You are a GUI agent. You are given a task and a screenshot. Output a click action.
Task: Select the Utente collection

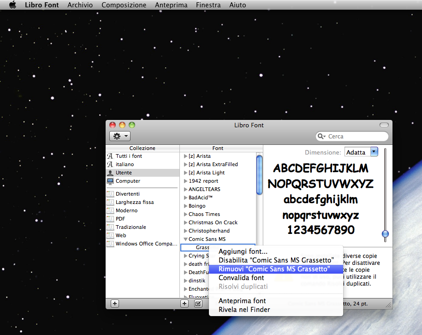click(x=143, y=173)
